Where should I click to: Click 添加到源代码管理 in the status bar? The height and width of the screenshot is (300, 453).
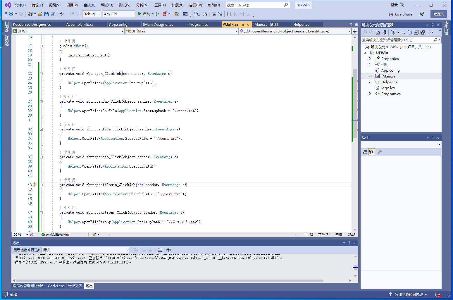click(x=408, y=295)
